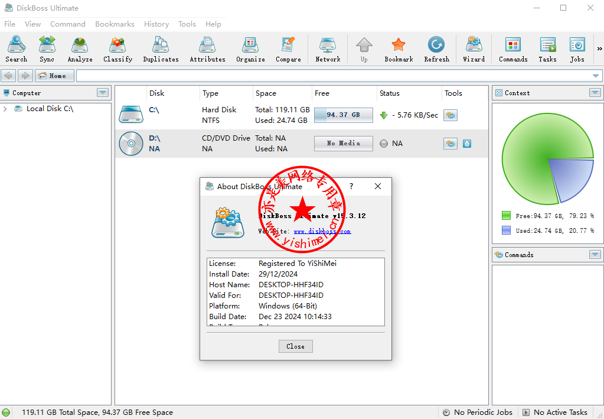Show the Tasks toolbar icon

(547, 48)
